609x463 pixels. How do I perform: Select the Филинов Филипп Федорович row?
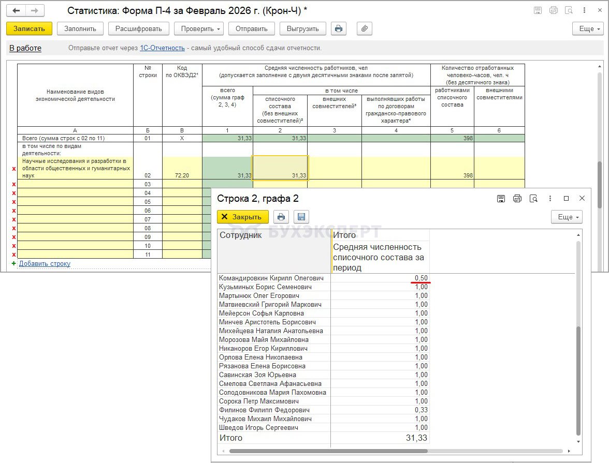point(273,410)
